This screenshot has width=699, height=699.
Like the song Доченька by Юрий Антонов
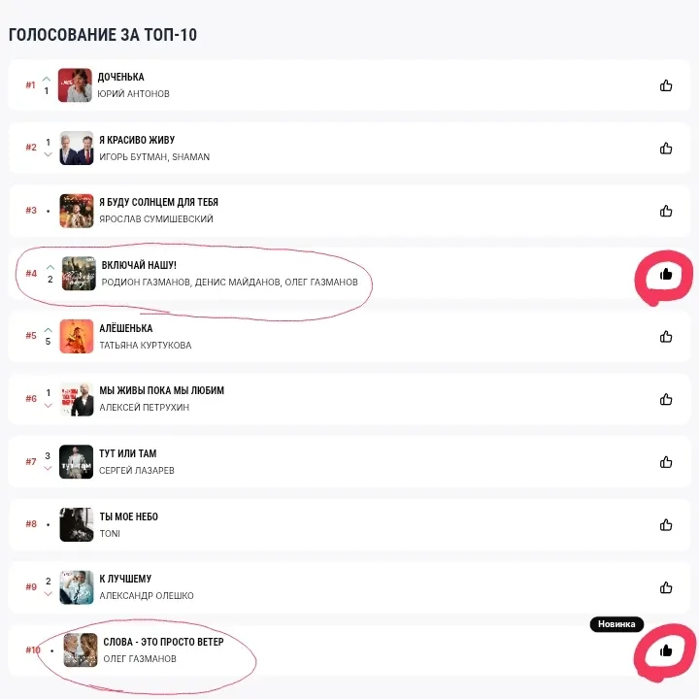pyautogui.click(x=666, y=85)
